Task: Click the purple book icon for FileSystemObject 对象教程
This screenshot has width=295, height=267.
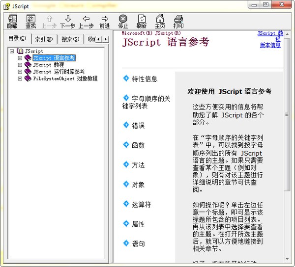Action: (28, 79)
